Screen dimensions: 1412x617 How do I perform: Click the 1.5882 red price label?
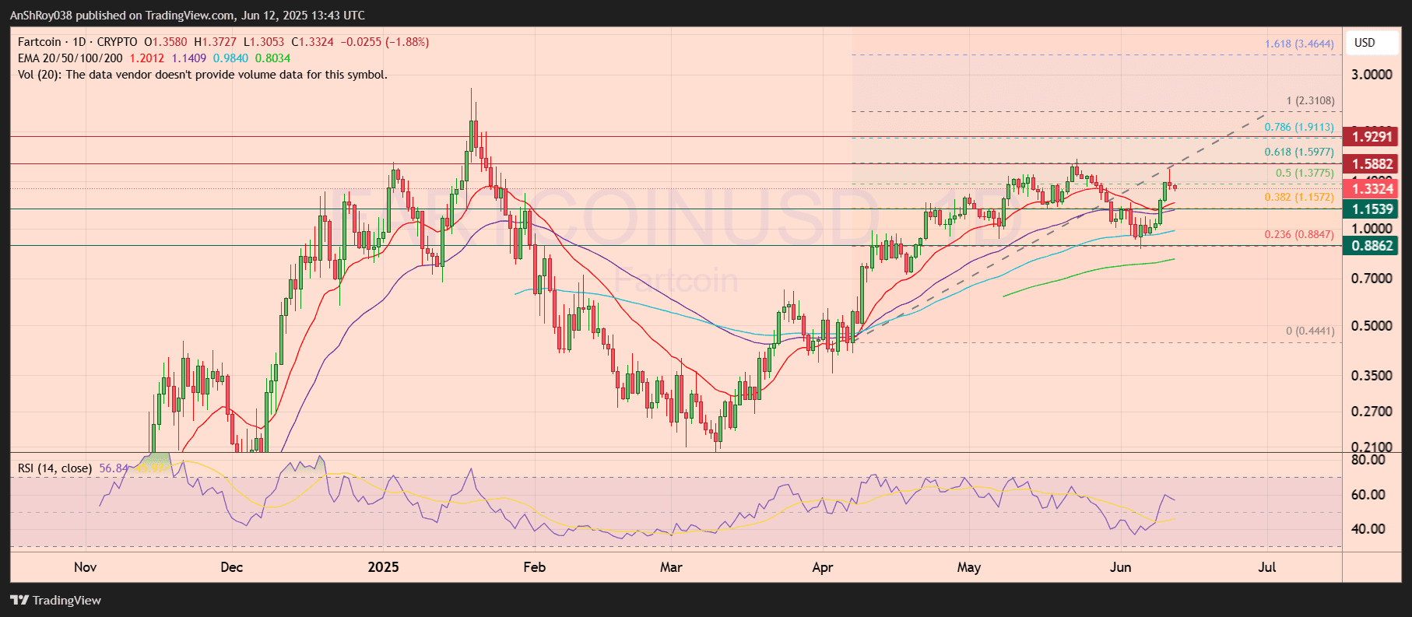click(1372, 164)
